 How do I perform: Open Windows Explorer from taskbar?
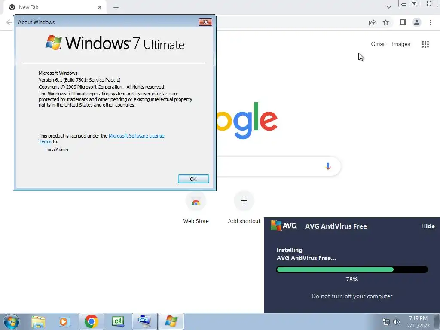coord(38,321)
